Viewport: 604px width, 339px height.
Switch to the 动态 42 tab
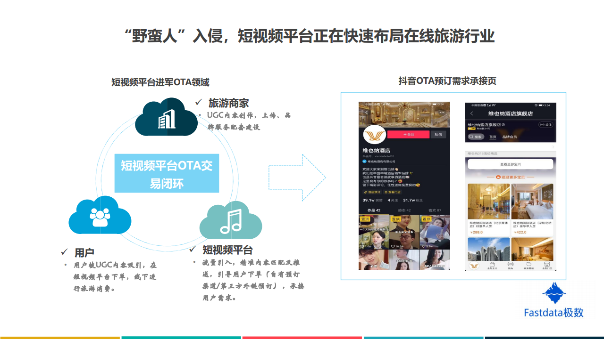click(404, 210)
